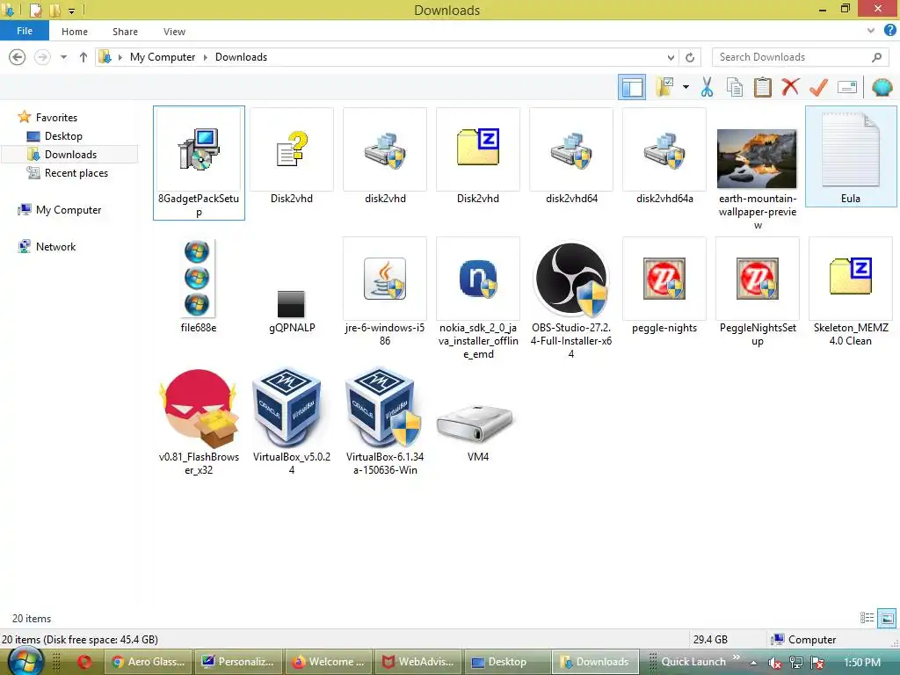Click the orange checkmark Properties icon
This screenshot has height=675, width=900.
(818, 87)
